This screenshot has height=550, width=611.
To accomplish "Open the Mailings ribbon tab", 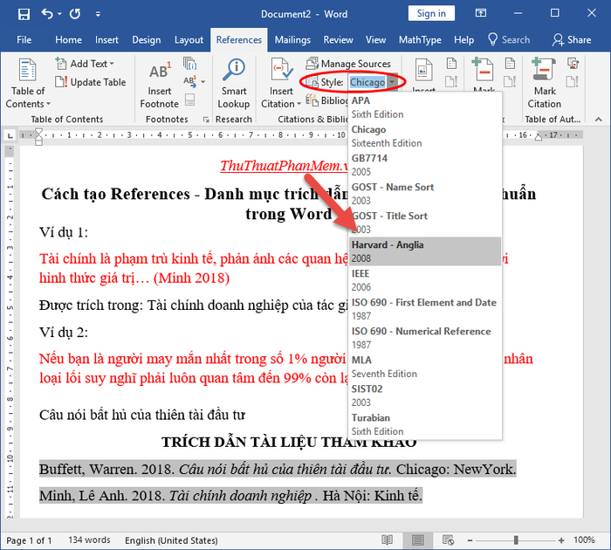I will [x=292, y=40].
